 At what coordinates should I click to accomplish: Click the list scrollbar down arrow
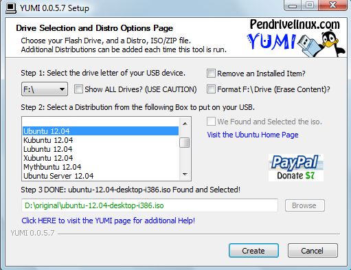tap(185, 175)
